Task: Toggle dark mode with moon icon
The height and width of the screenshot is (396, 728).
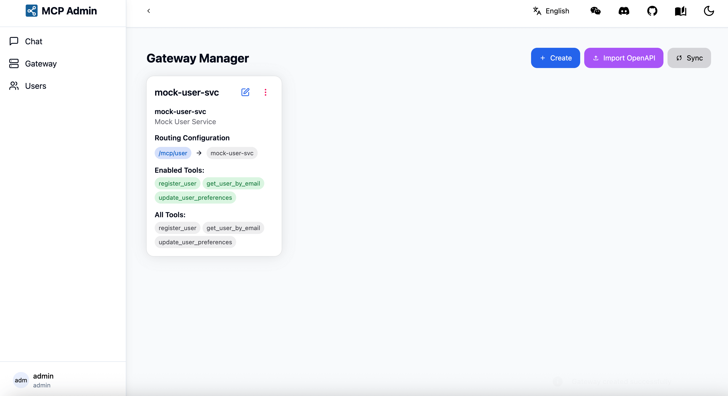Action: pos(709,11)
